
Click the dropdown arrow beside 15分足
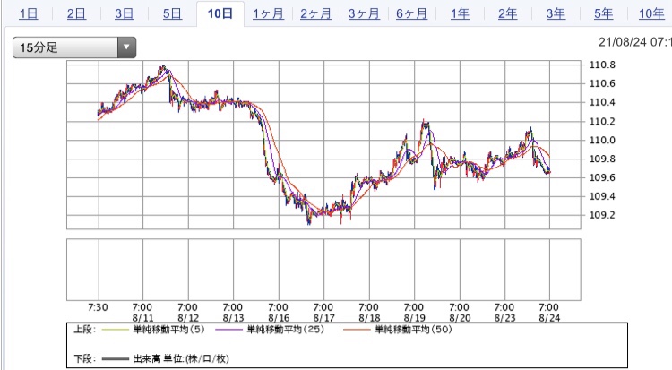point(126,47)
